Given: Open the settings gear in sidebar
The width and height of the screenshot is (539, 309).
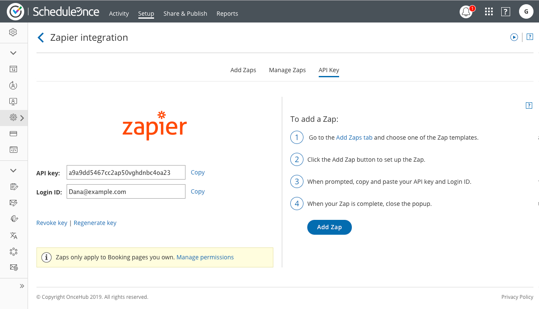Looking at the screenshot, I should click(13, 32).
